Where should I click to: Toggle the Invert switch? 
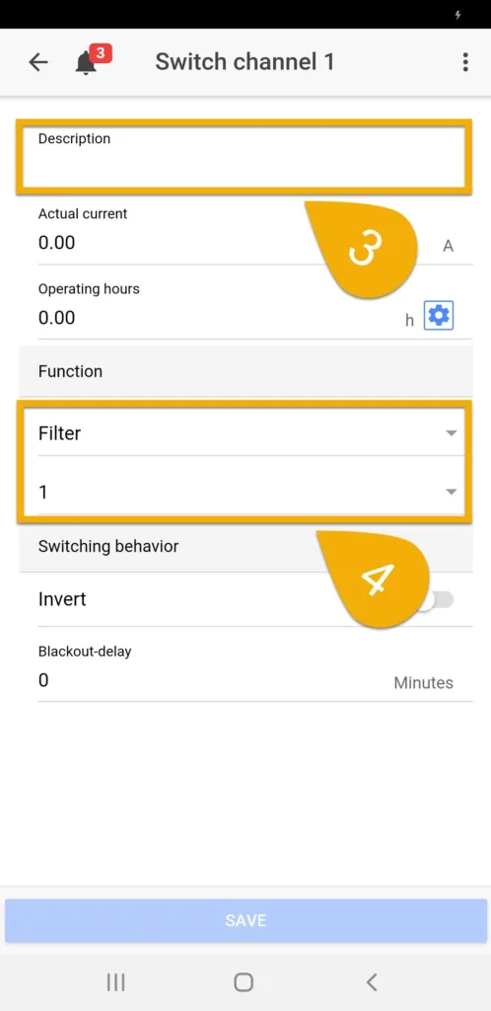(x=437, y=599)
